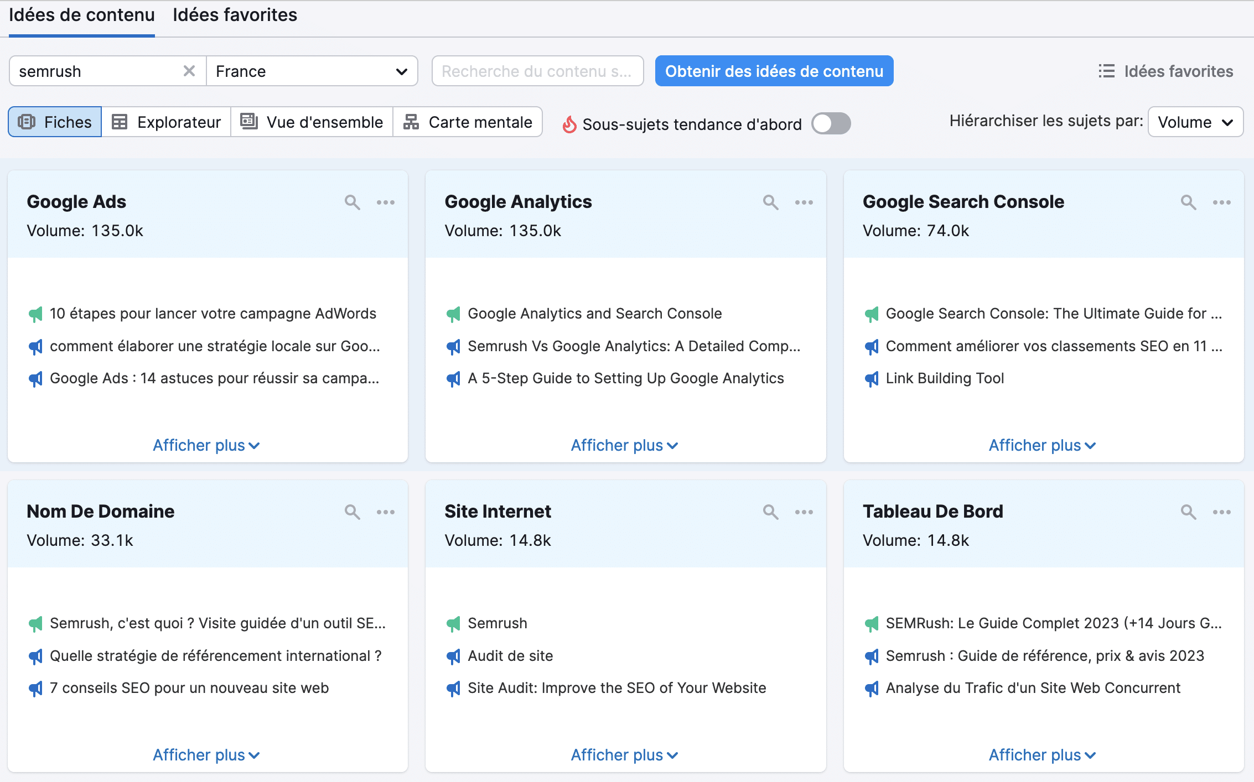
Task: Open 'Quelle stratégie de référencement international' headline
Action: point(216,656)
